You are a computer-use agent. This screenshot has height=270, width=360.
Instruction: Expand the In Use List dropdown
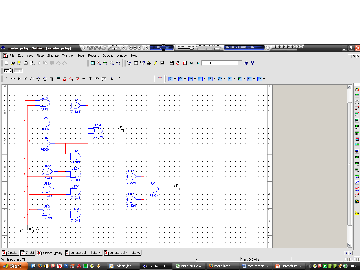pos(240,63)
